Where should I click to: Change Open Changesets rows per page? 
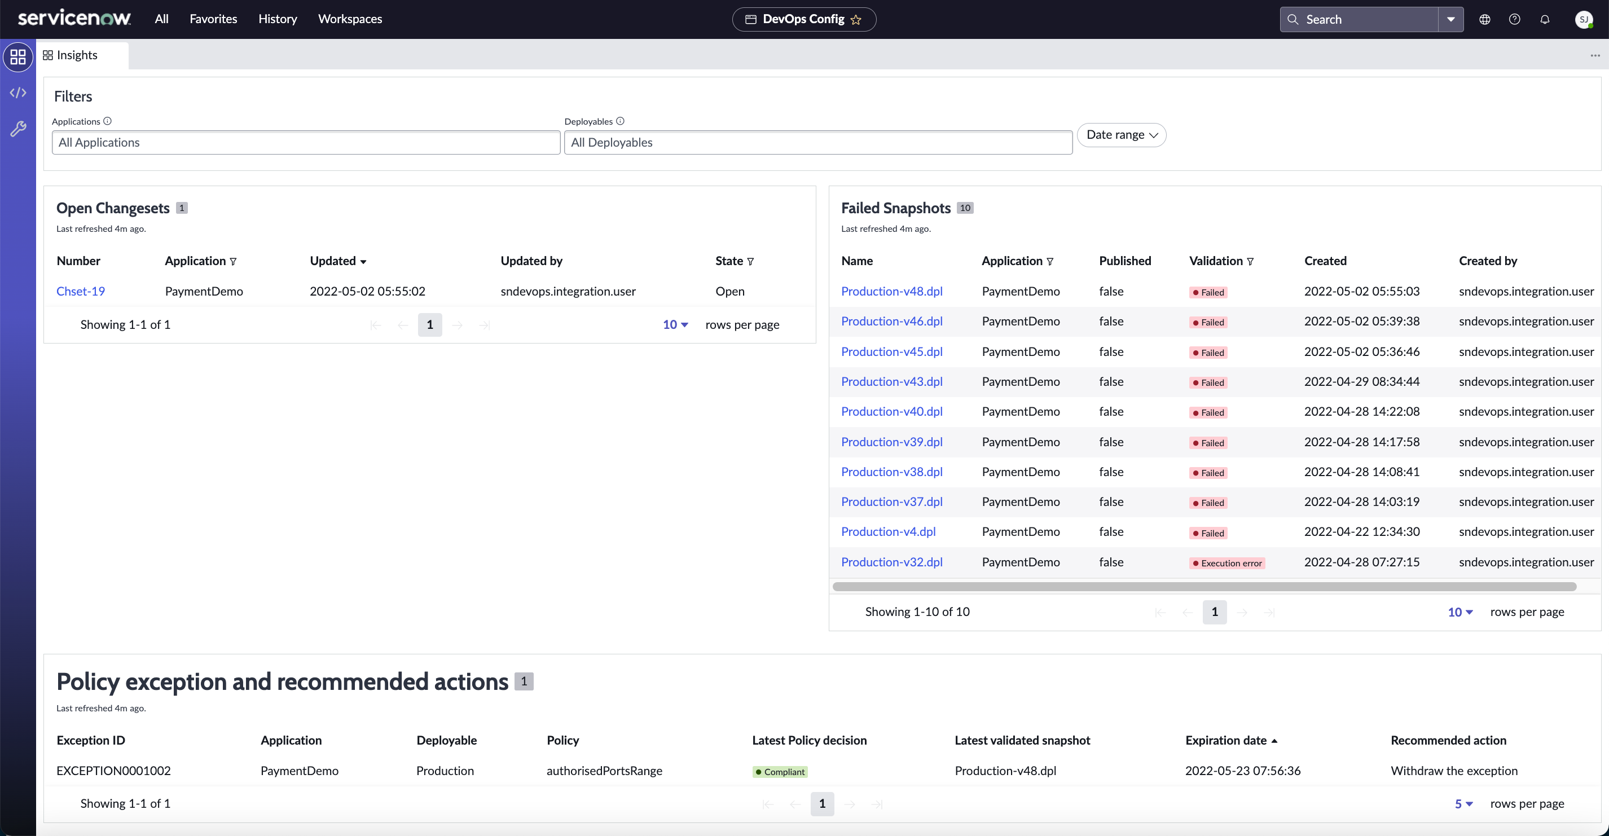[x=675, y=325]
